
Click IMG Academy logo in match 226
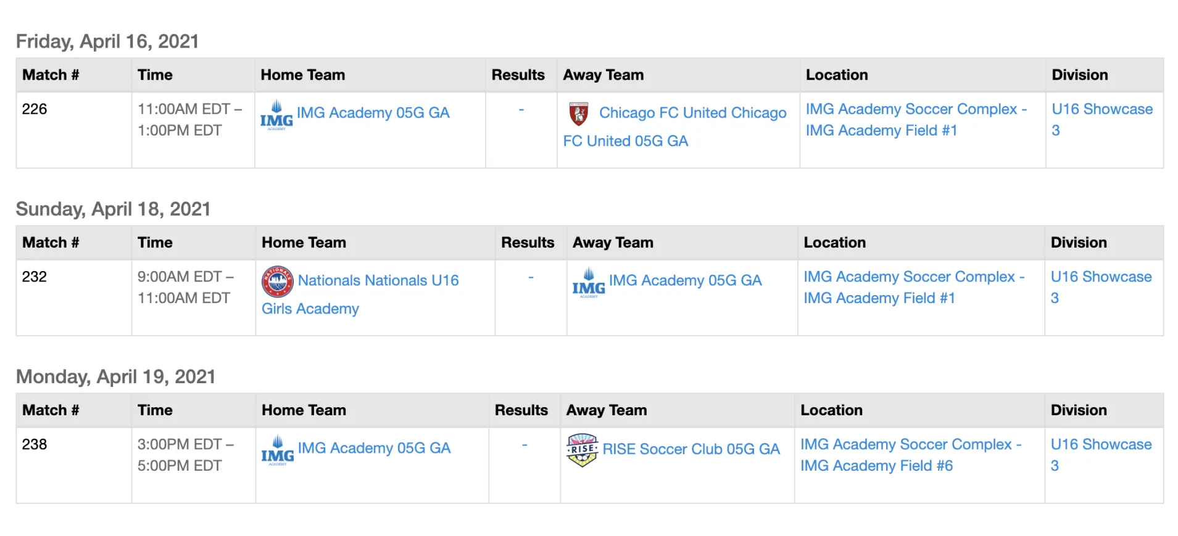tap(276, 115)
